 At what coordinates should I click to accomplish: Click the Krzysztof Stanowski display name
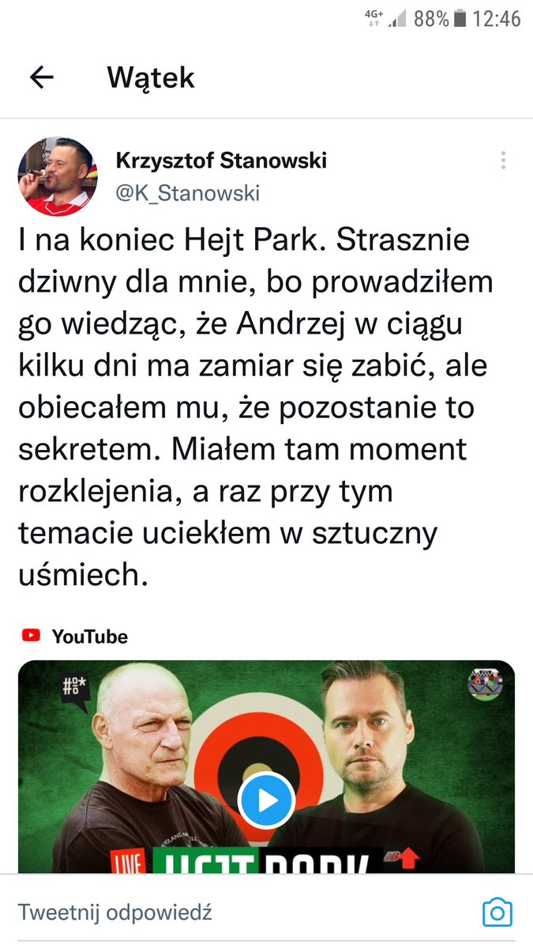tap(221, 161)
